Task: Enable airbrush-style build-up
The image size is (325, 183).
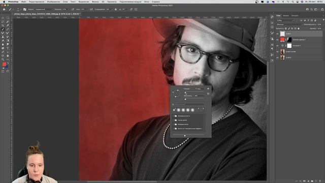Action: (x=91, y=9)
